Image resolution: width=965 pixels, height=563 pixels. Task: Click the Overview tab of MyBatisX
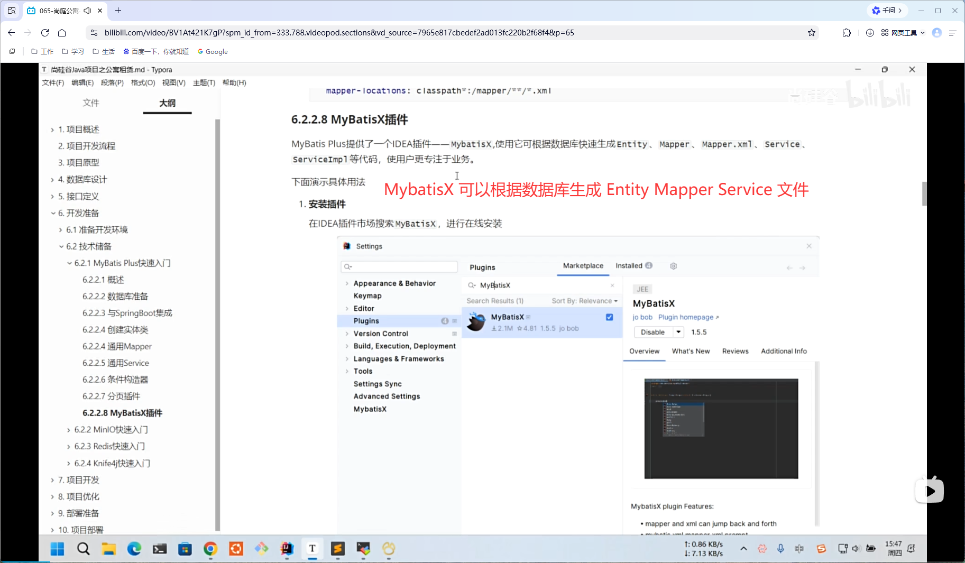[644, 351]
